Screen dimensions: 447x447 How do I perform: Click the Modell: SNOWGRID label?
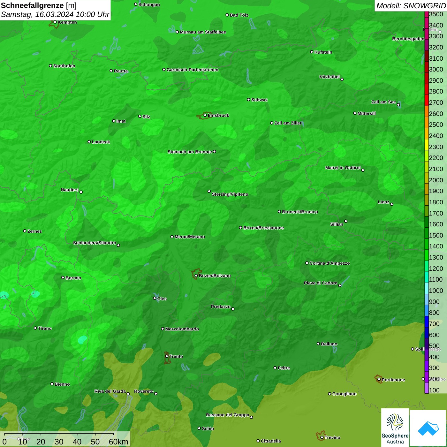pos(411,6)
